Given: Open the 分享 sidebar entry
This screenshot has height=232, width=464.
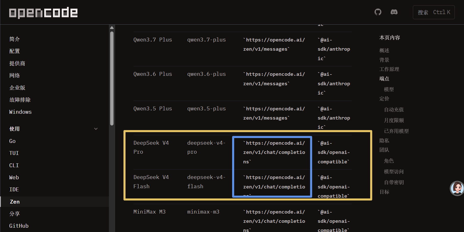Looking at the screenshot, I should click(15, 214).
